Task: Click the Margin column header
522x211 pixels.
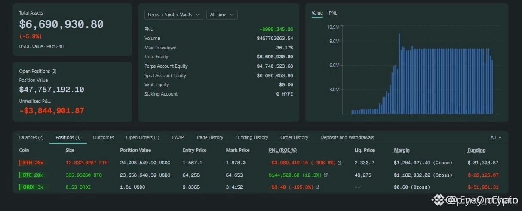Action: (402, 150)
